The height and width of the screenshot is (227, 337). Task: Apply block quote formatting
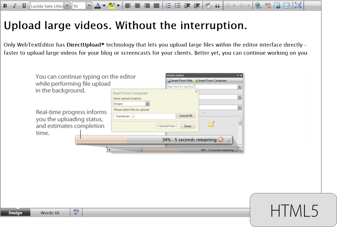pos(218,6)
